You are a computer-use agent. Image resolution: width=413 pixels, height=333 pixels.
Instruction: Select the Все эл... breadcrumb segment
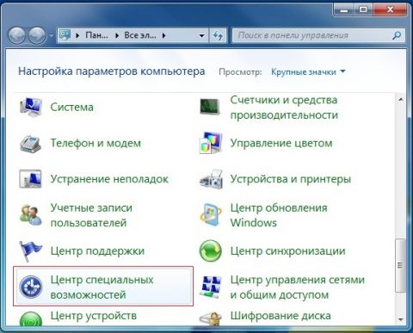(x=140, y=35)
